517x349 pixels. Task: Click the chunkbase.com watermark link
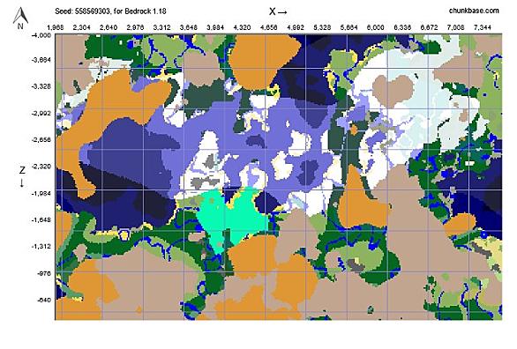474,11
